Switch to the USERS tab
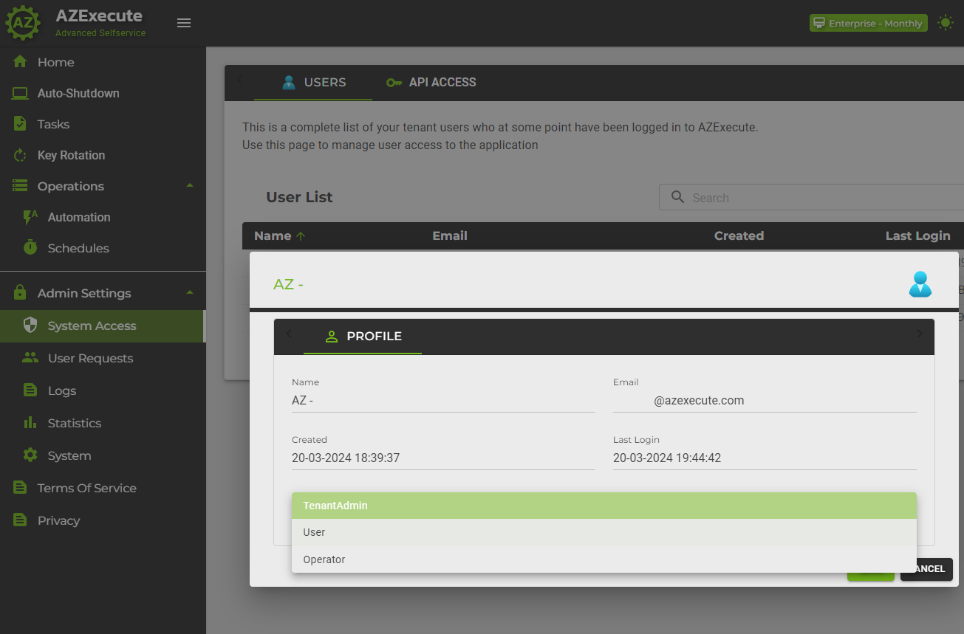964x634 pixels. 313,83
